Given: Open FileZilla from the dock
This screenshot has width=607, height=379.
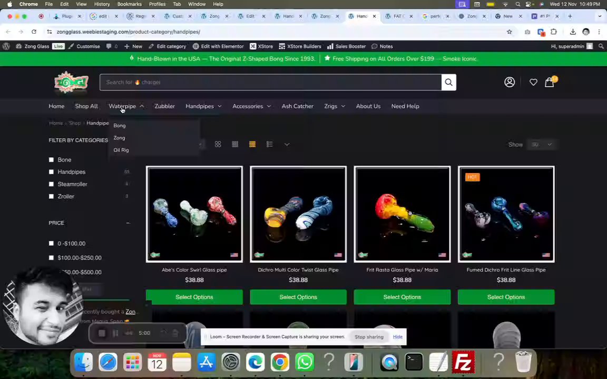Looking at the screenshot, I should tap(463, 362).
